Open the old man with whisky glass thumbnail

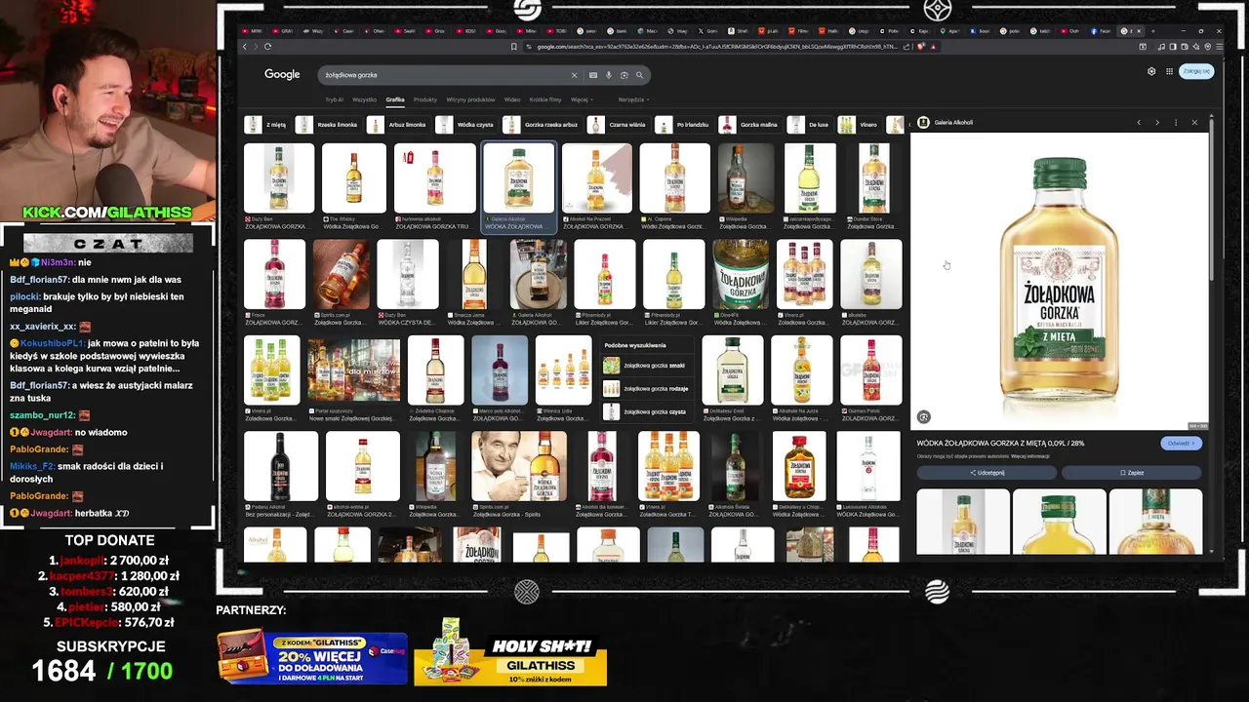pyautogui.click(x=519, y=466)
